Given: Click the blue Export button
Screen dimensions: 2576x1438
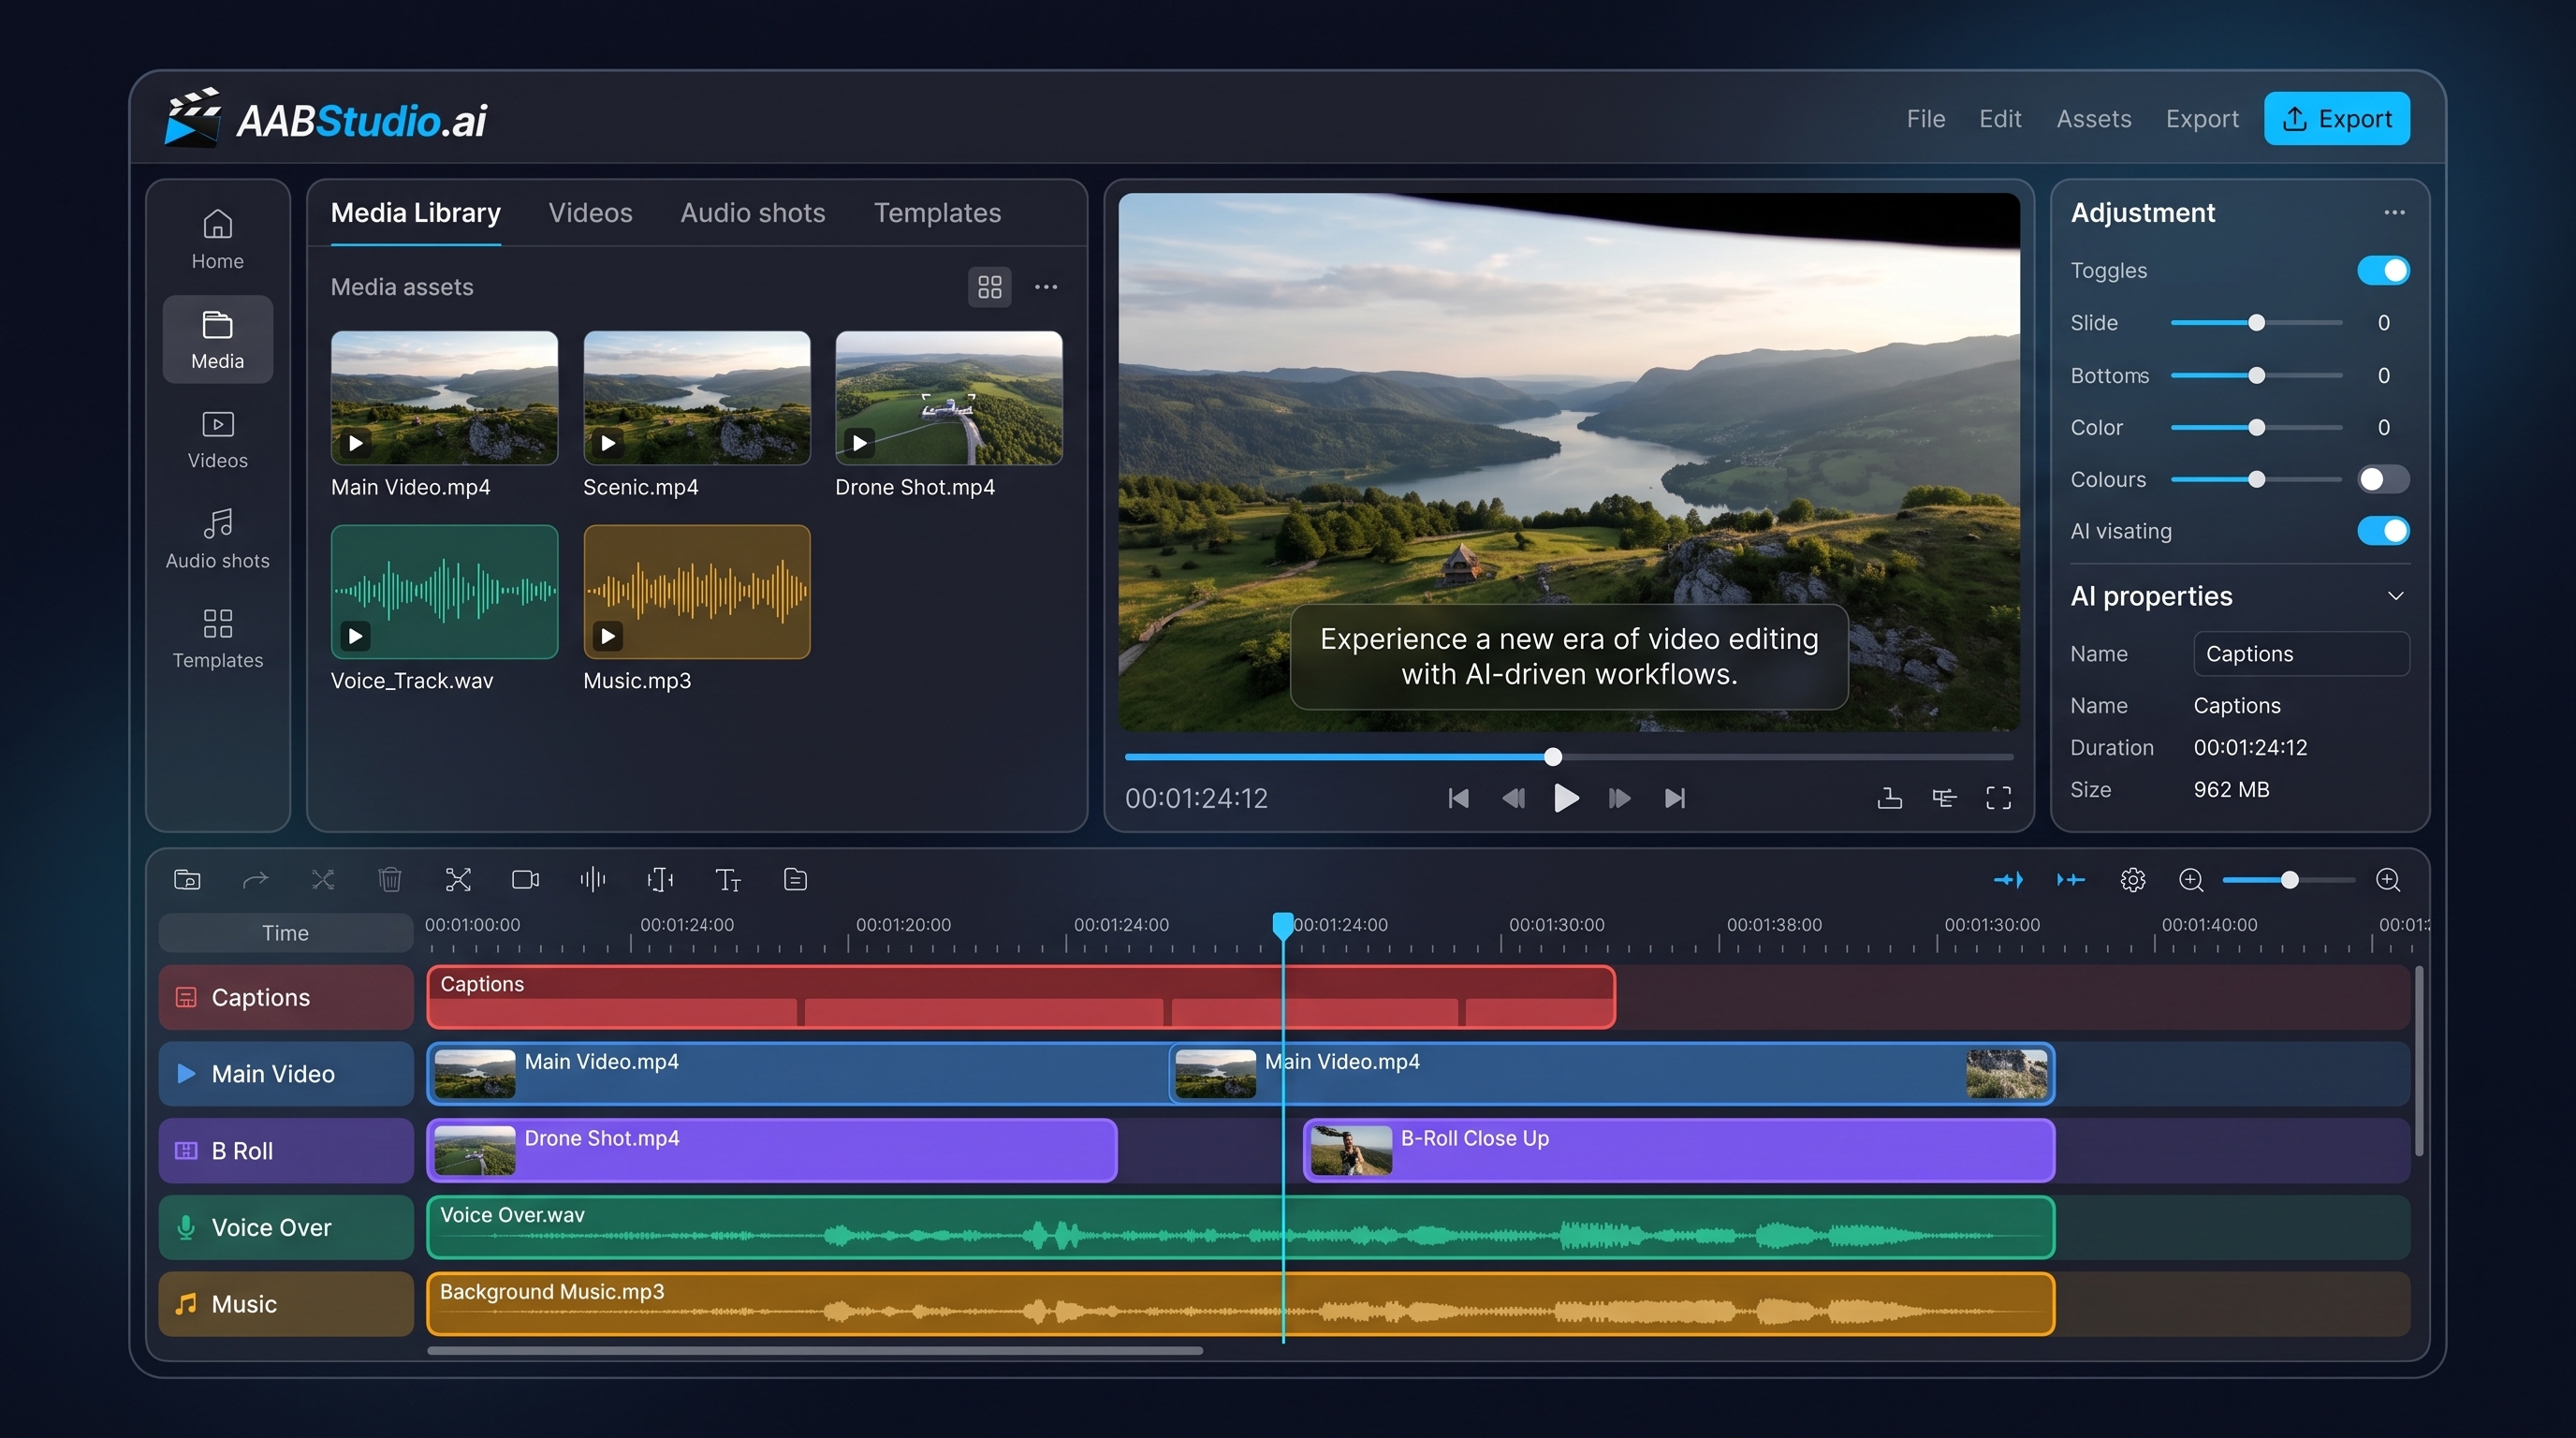Looking at the screenshot, I should 2336,119.
